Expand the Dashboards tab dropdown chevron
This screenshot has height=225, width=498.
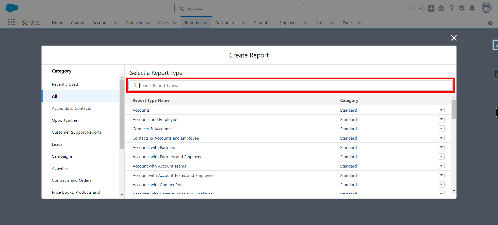pos(244,23)
